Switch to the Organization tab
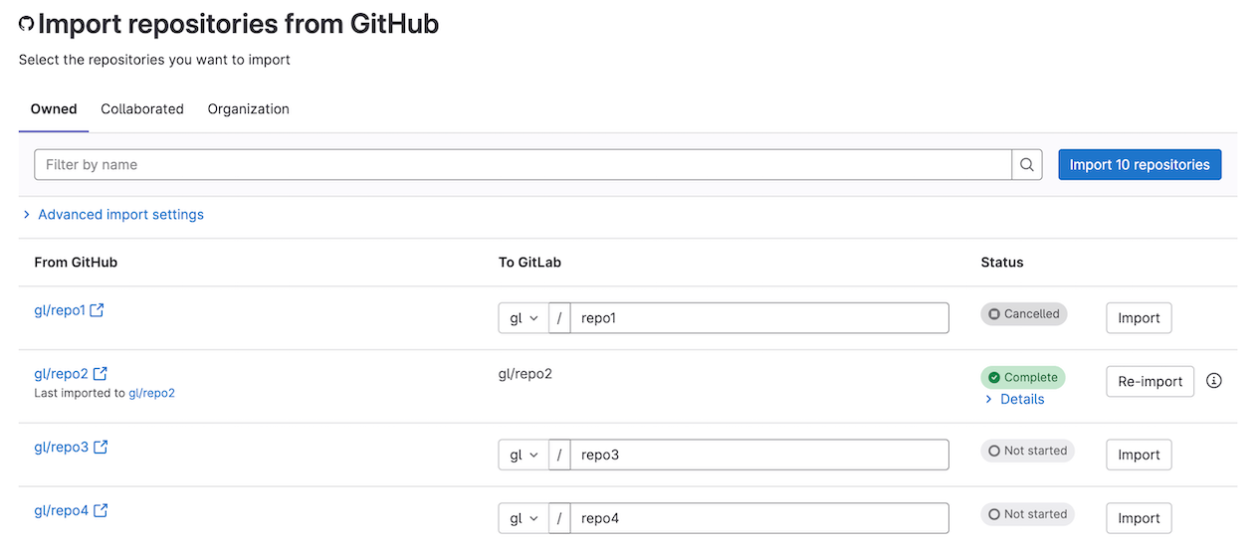The image size is (1259, 547). tap(248, 109)
